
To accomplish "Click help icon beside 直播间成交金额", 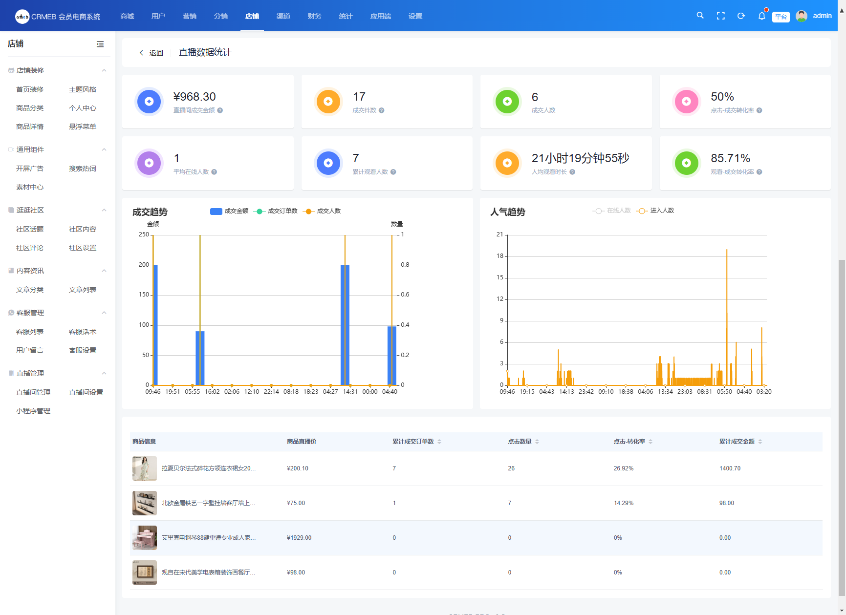I will (220, 110).
